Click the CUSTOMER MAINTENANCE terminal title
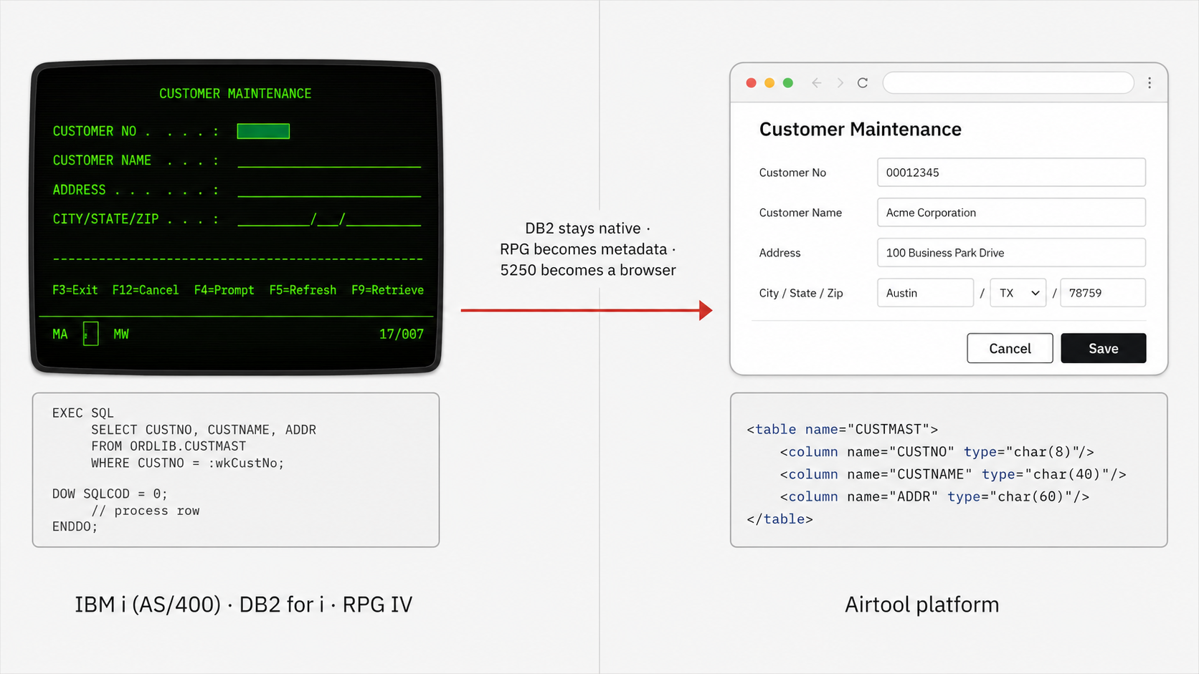This screenshot has width=1199, height=674. [235, 94]
